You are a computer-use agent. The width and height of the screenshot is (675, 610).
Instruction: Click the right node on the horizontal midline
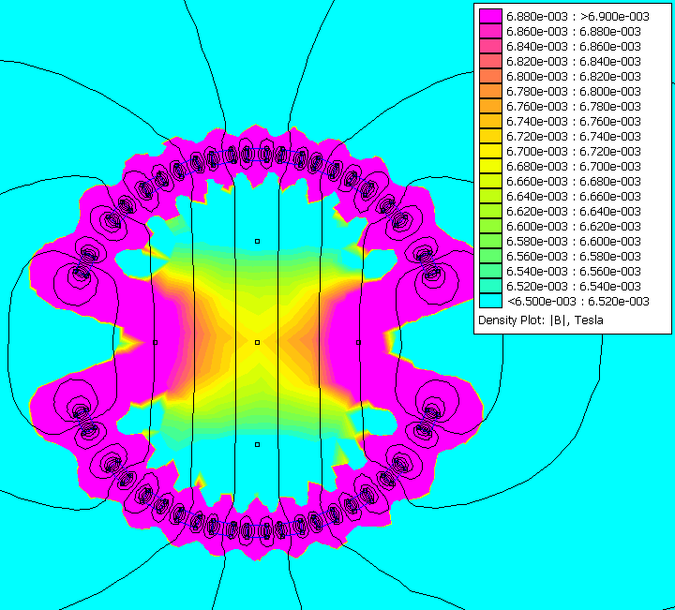point(358,343)
